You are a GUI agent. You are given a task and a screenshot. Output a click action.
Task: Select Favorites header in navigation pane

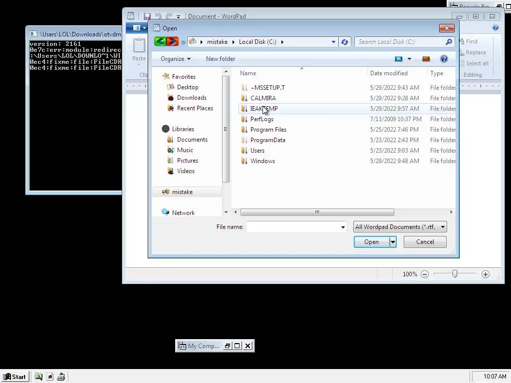pos(184,76)
